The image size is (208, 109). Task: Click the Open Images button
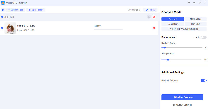[15, 10]
